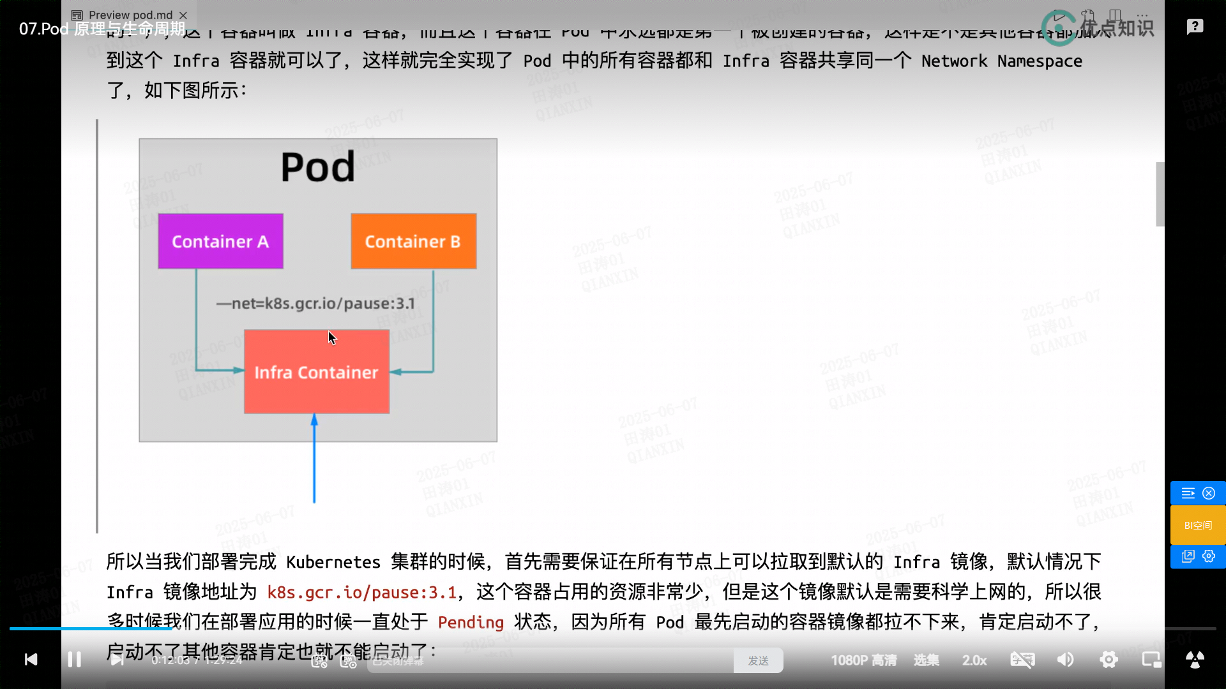Toggle the subtitle (字幕) icon
Image resolution: width=1226 pixels, height=689 pixels.
[x=1022, y=660]
